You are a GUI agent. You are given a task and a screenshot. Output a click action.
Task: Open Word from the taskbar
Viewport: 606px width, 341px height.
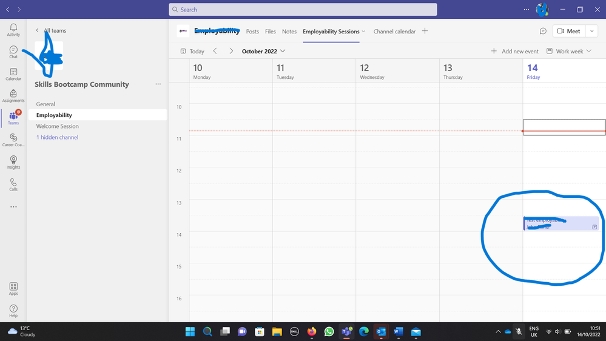tap(399, 332)
